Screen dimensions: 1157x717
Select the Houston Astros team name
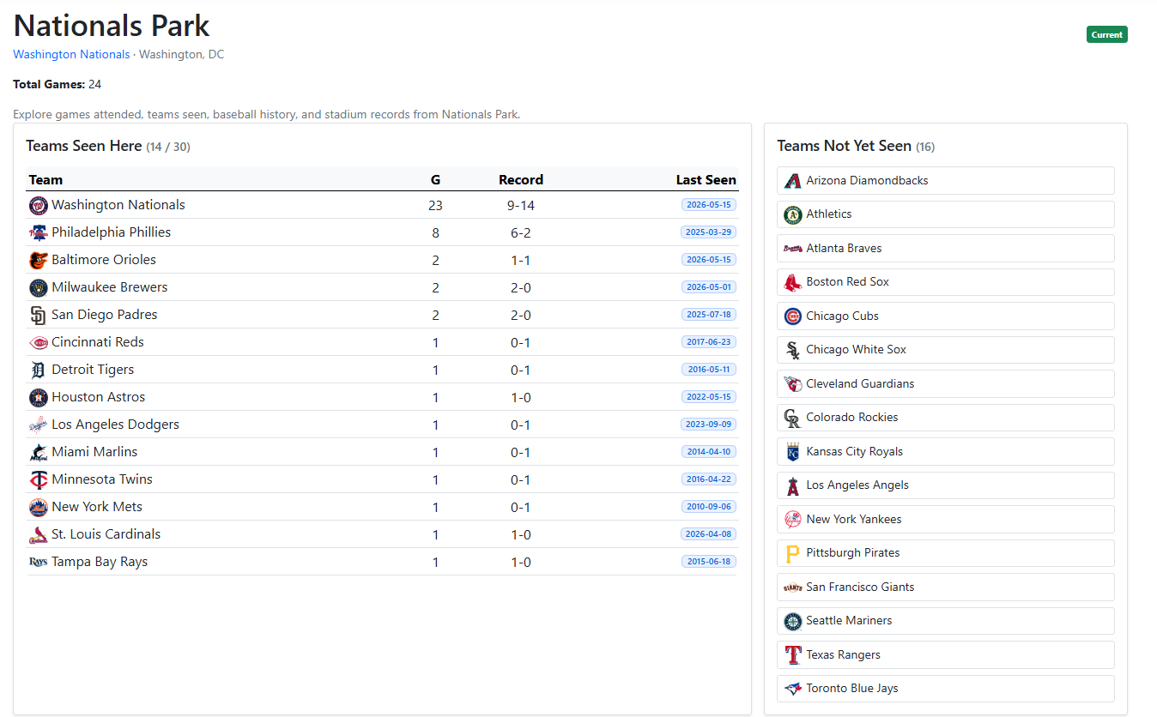[99, 397]
